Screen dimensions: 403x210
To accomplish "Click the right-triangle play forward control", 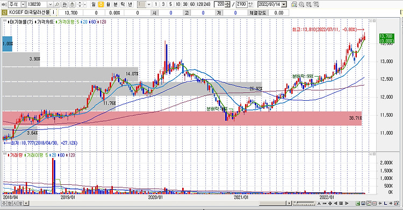I will click(x=347, y=204).
